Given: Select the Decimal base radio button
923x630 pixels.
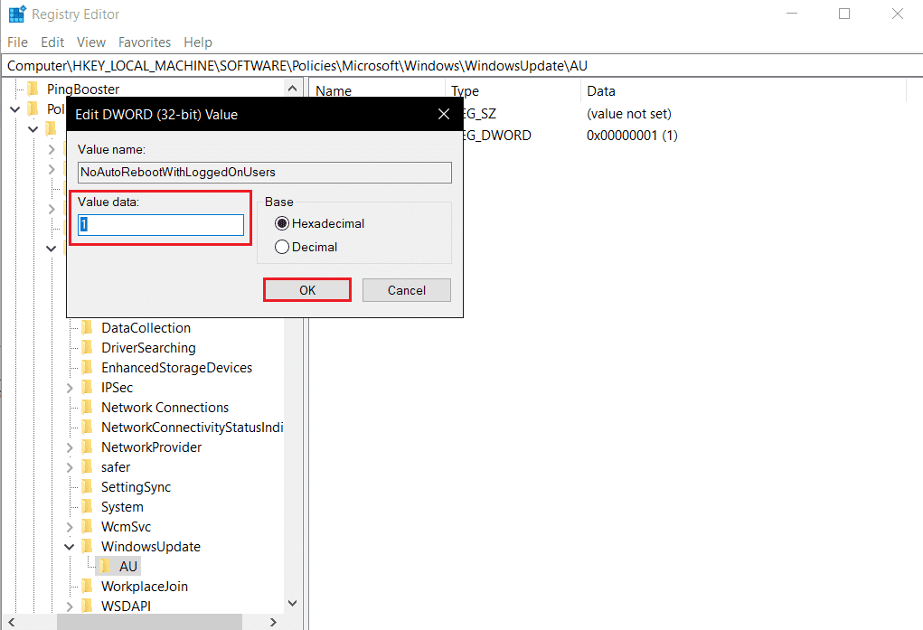Looking at the screenshot, I should click(x=280, y=247).
